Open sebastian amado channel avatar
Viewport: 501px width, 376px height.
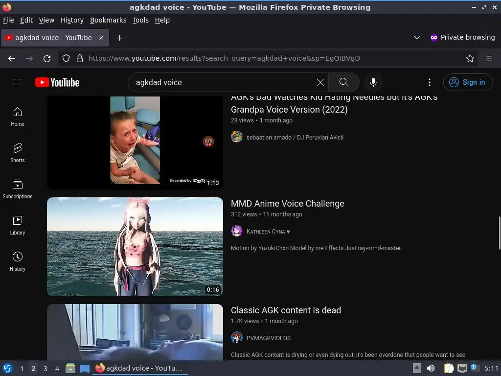click(x=237, y=137)
